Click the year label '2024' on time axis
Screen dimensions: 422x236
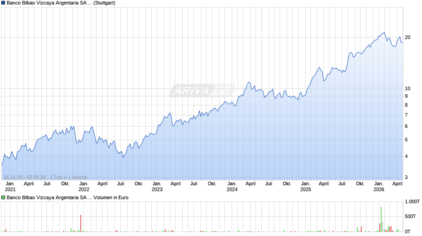(232, 189)
